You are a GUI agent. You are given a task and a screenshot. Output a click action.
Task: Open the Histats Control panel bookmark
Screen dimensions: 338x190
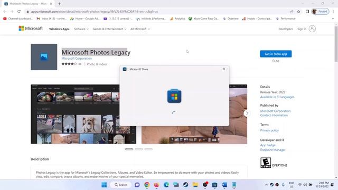pos(257,19)
